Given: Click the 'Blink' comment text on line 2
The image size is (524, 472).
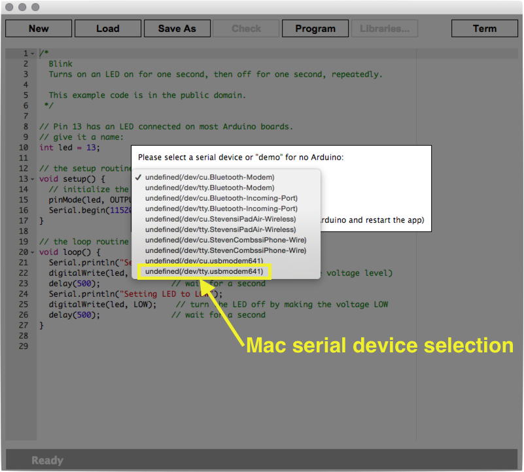Looking at the screenshot, I should [x=60, y=64].
